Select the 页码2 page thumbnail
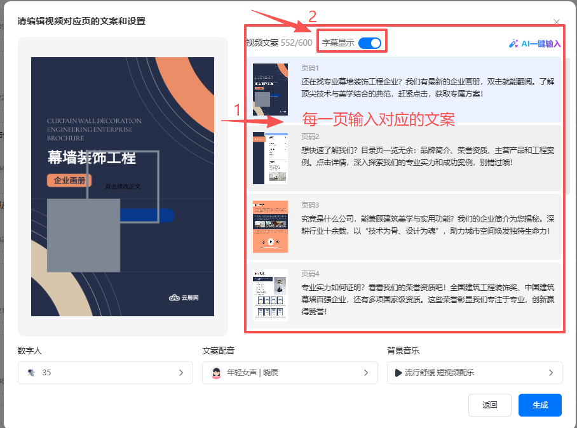Image resolution: width=577 pixels, height=428 pixels. (x=270, y=157)
